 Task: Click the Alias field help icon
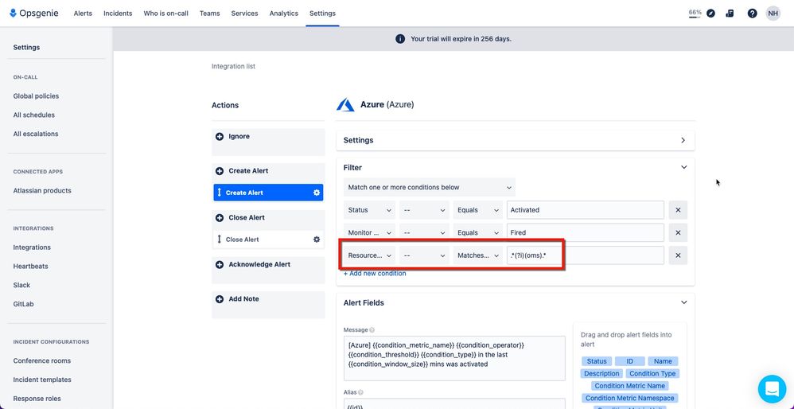(x=360, y=392)
